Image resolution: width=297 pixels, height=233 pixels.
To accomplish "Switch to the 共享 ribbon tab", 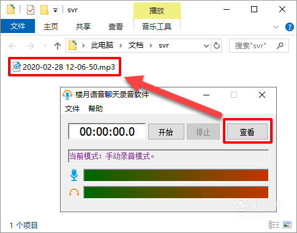I will click(83, 26).
